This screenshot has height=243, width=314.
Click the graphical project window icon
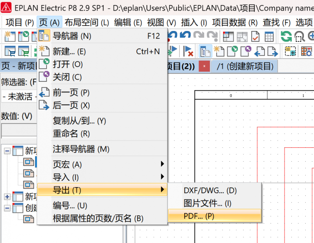pos(228,36)
